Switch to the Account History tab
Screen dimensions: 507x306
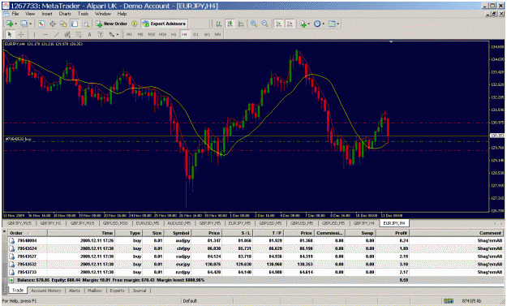point(46,291)
